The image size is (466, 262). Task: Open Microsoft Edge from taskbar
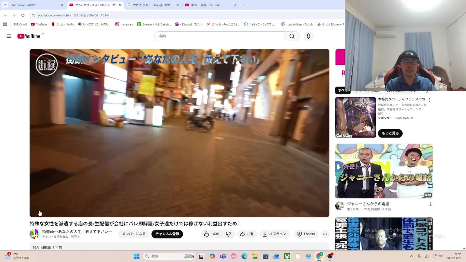point(244,256)
